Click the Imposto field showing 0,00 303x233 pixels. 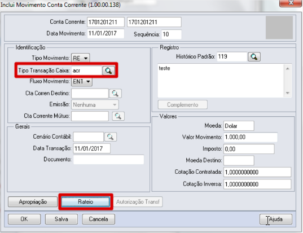pos(249,149)
